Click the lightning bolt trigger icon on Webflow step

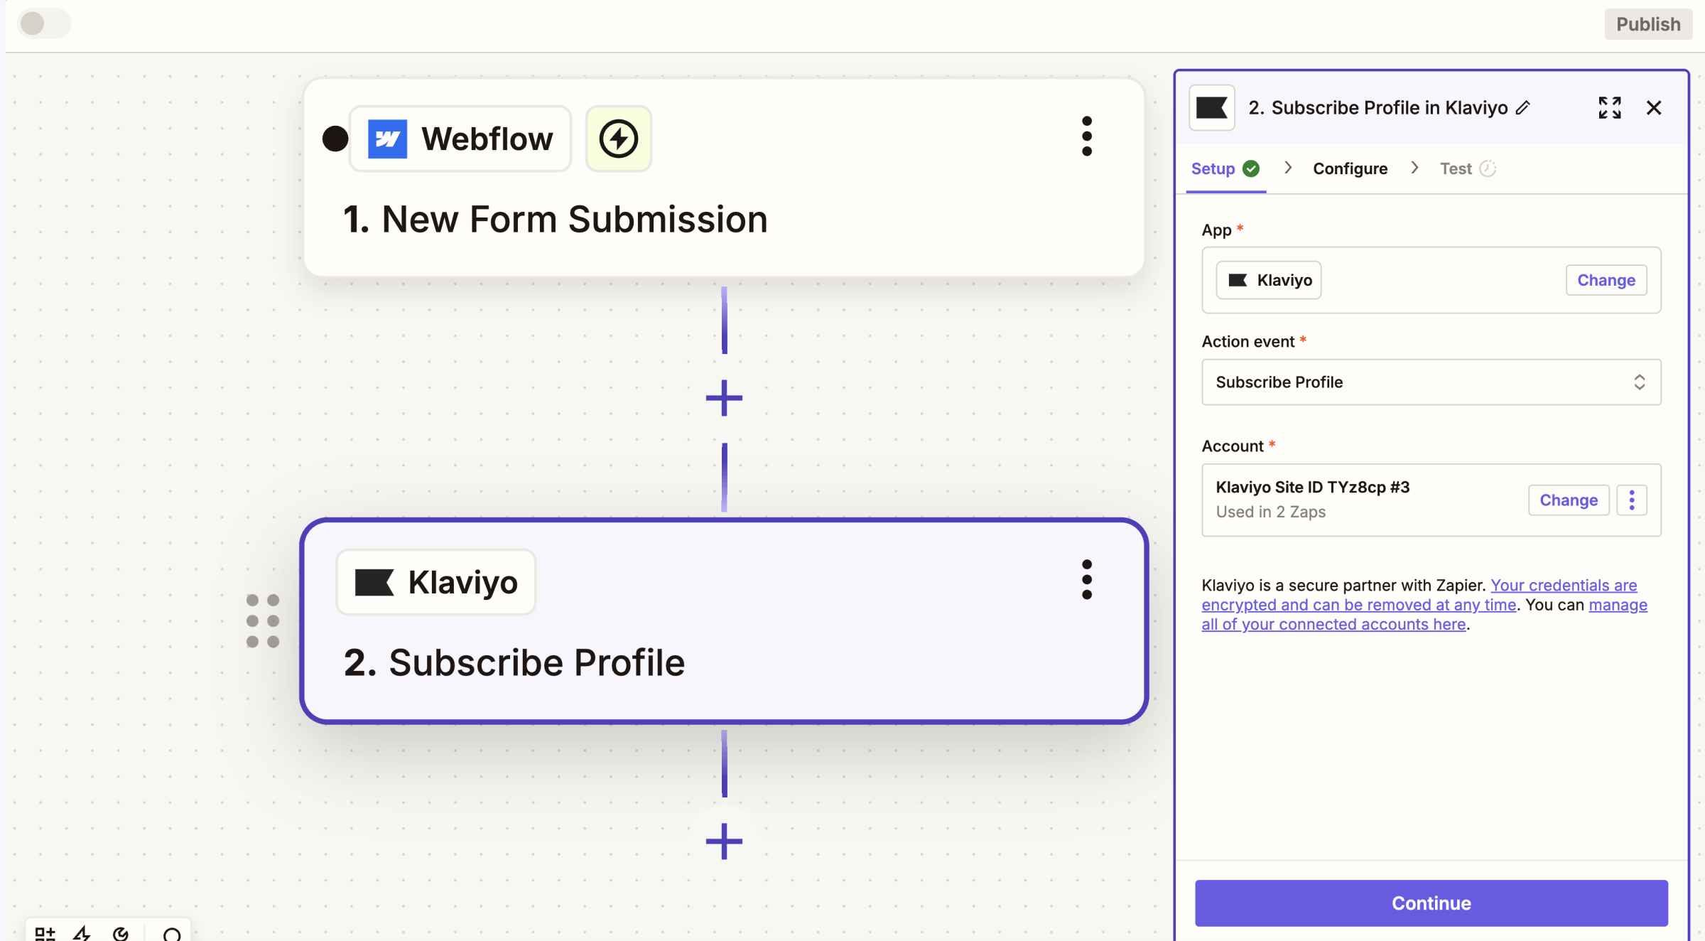coord(618,139)
